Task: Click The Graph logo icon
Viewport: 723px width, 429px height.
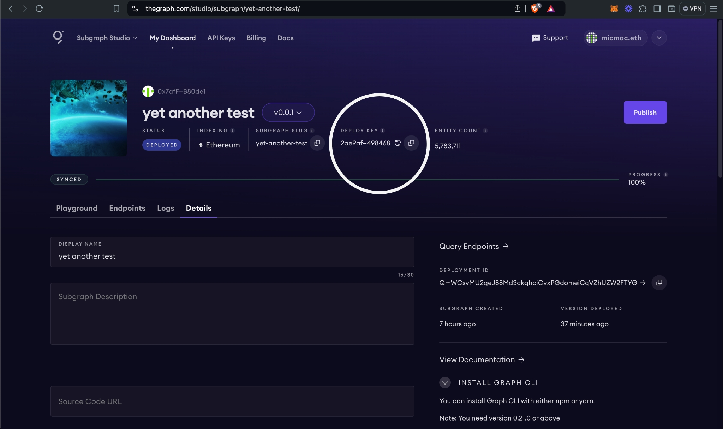Action: click(58, 37)
